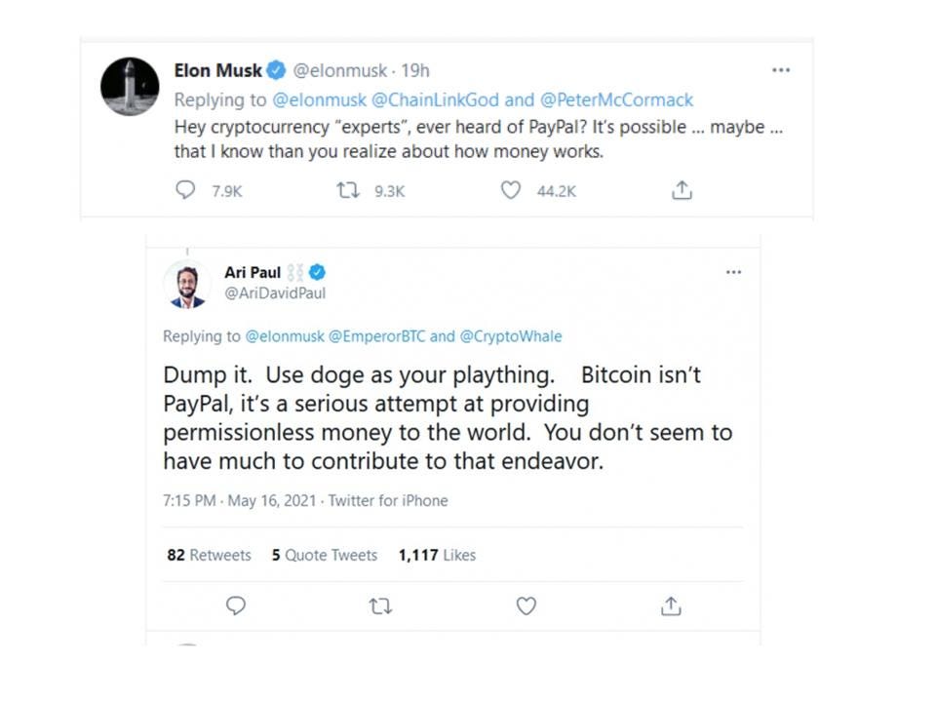Like Elon Musk's tweet with 44.2K likes
This screenshot has height=702, width=936.
[510, 190]
